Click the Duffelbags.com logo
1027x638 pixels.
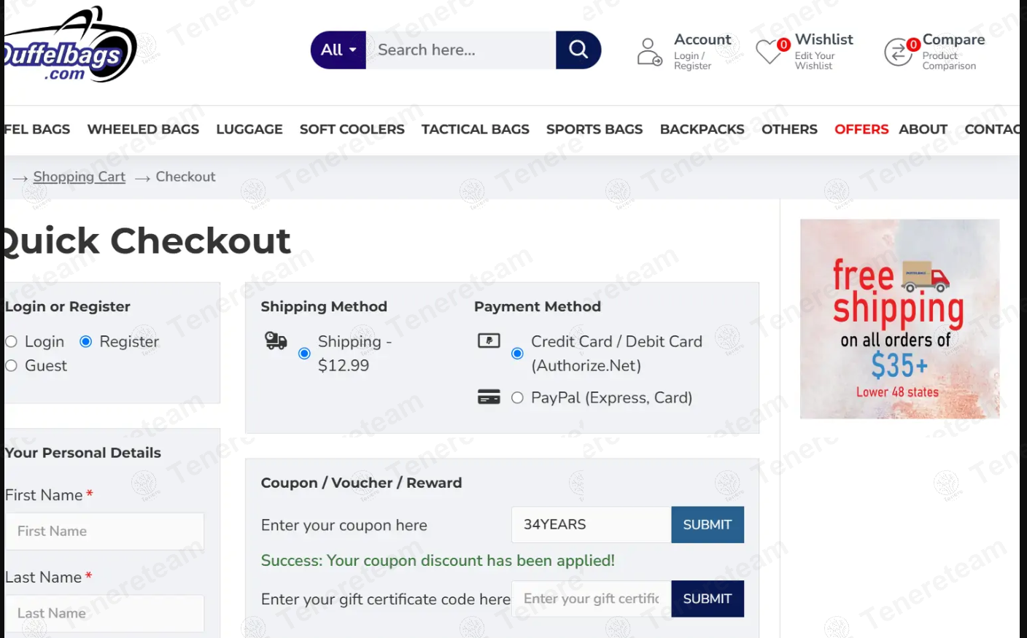(x=69, y=45)
